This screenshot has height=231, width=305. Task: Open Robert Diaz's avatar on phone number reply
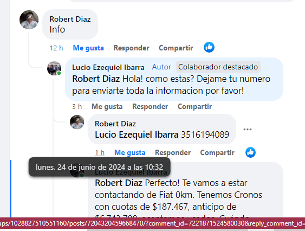point(77,122)
